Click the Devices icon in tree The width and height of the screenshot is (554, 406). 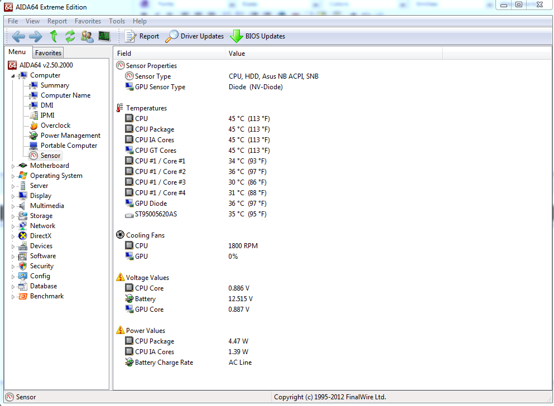coord(23,246)
